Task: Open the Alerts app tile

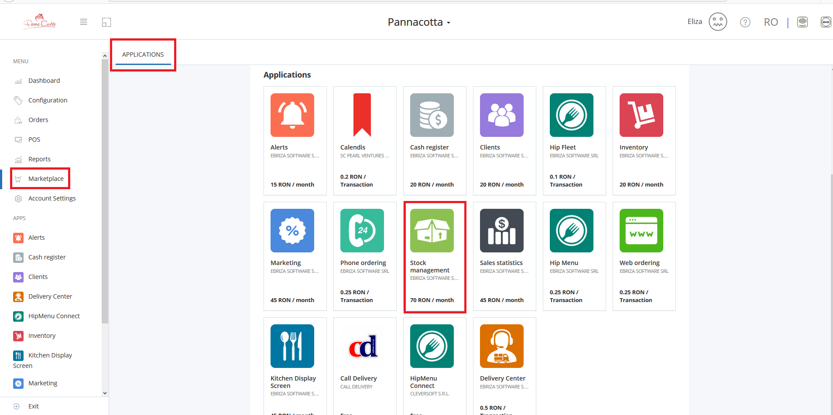Action: 295,141
